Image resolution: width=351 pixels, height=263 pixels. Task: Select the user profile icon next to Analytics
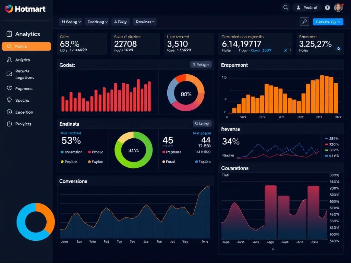(9, 60)
